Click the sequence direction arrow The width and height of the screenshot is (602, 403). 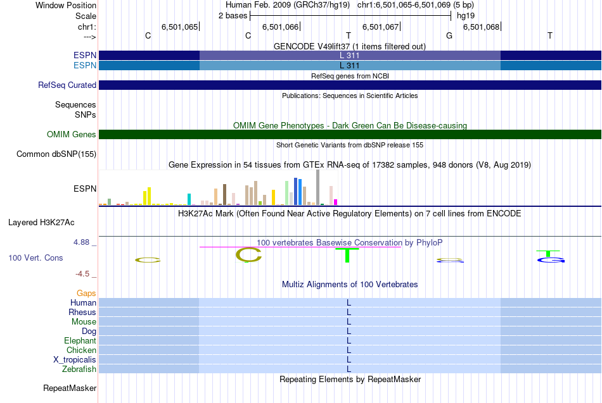click(x=90, y=37)
